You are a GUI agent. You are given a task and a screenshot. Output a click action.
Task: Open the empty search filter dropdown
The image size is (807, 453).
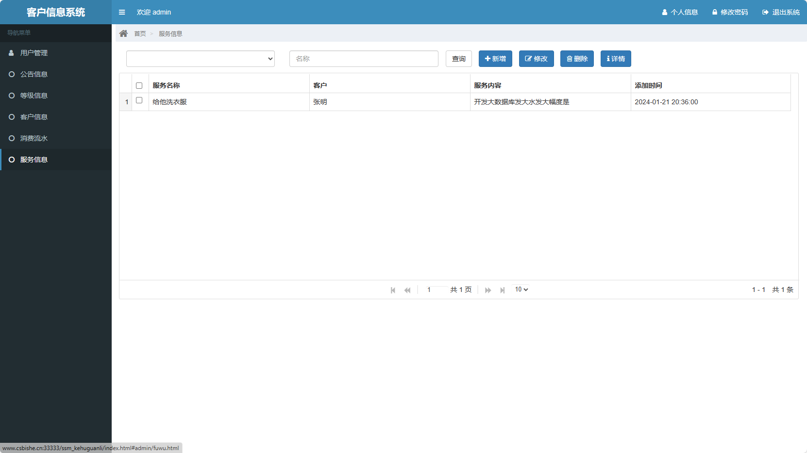coord(200,59)
